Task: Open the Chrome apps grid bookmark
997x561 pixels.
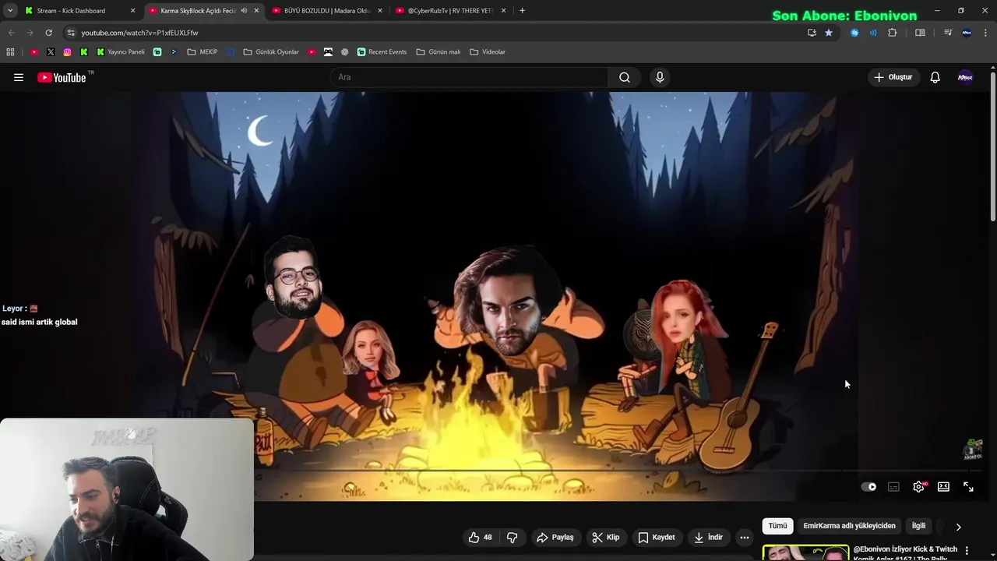Action: pos(10,52)
